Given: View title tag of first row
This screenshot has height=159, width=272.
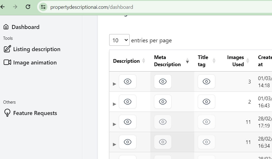Looking at the screenshot, I should coord(206,81).
